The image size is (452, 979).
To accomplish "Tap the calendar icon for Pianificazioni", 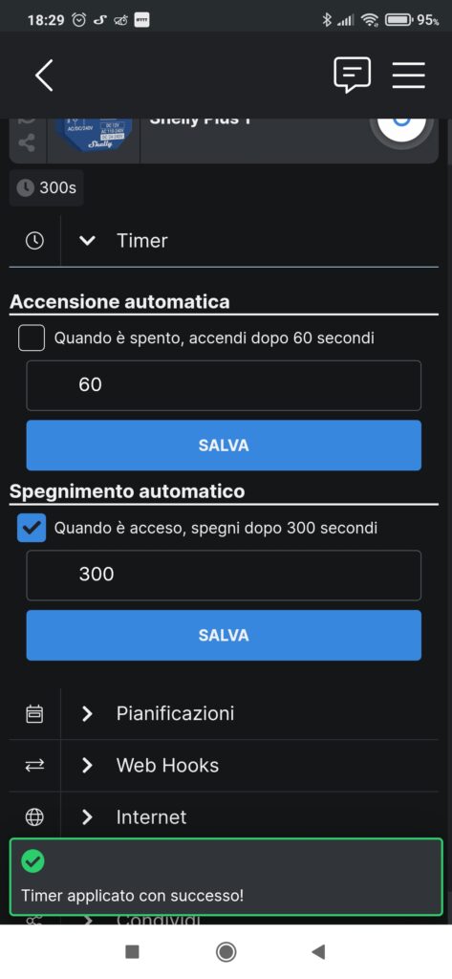I will coord(34,713).
